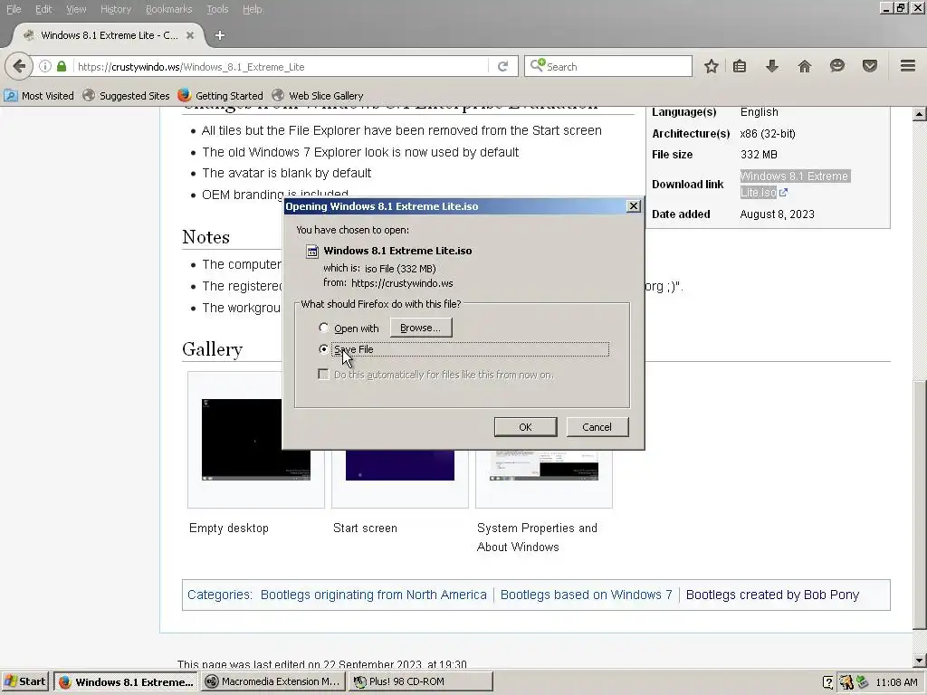Viewport: 927px width, 695px height.
Task: Click Most Visited bookmarks folder icon
Action: click(x=11, y=95)
